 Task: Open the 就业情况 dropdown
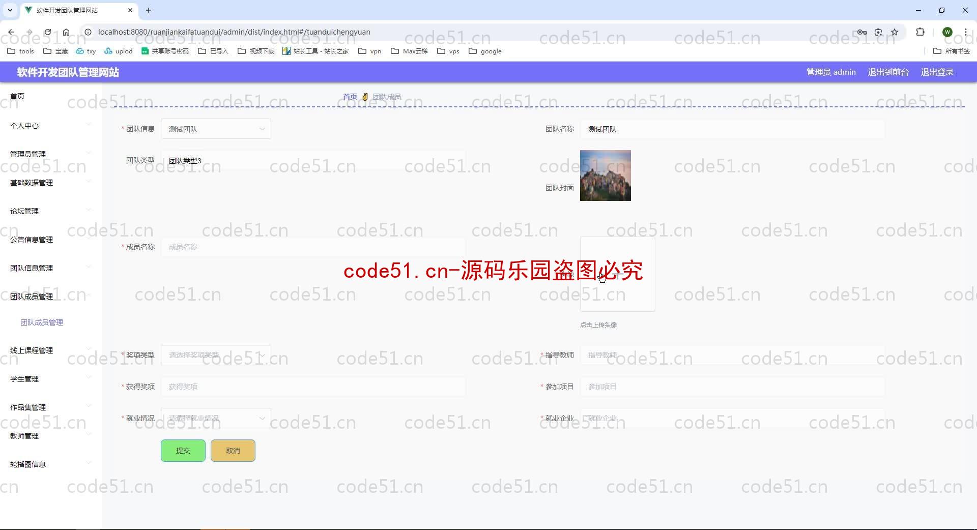[x=216, y=418]
